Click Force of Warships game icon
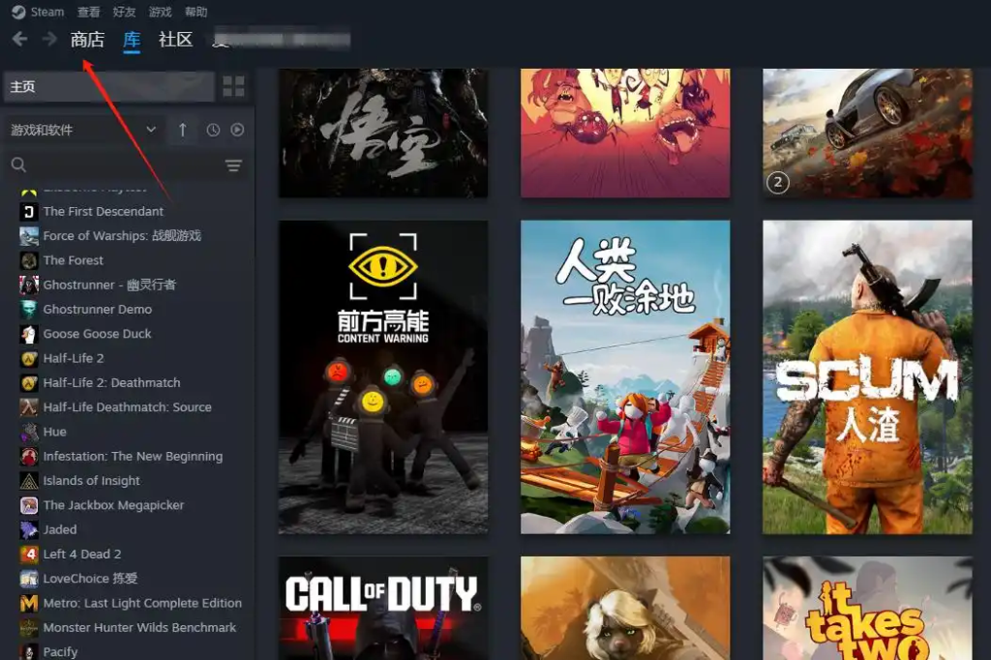 coord(28,236)
